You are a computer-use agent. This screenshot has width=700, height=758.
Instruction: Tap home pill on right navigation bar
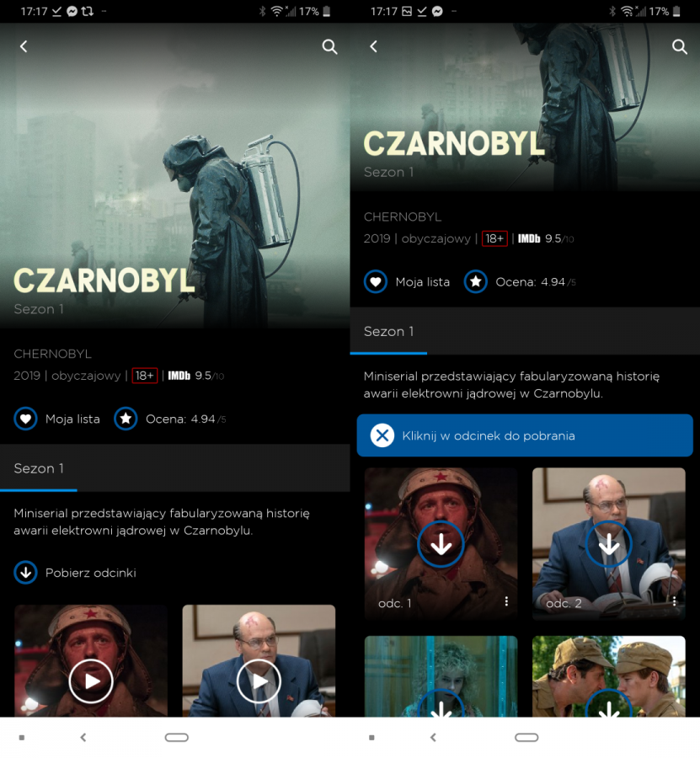[x=526, y=737]
